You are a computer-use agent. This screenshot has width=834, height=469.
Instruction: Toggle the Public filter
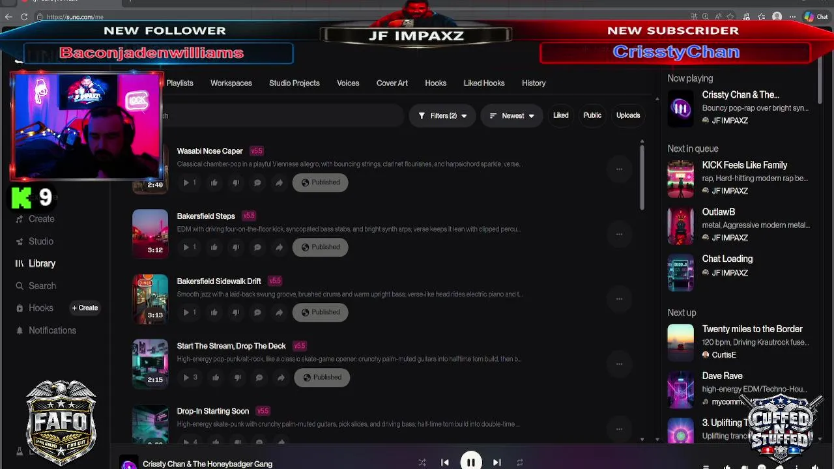pos(592,115)
